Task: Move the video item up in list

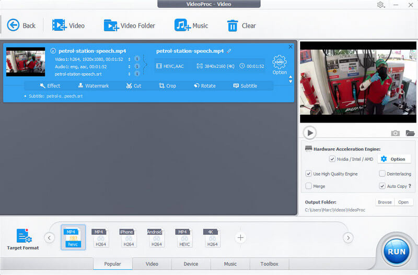Action: (291, 77)
